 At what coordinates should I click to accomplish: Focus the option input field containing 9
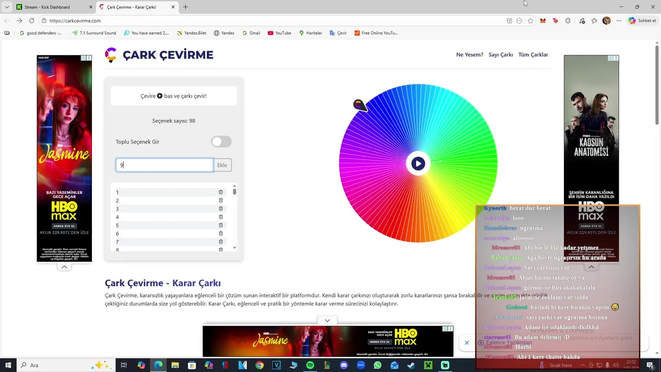click(164, 165)
